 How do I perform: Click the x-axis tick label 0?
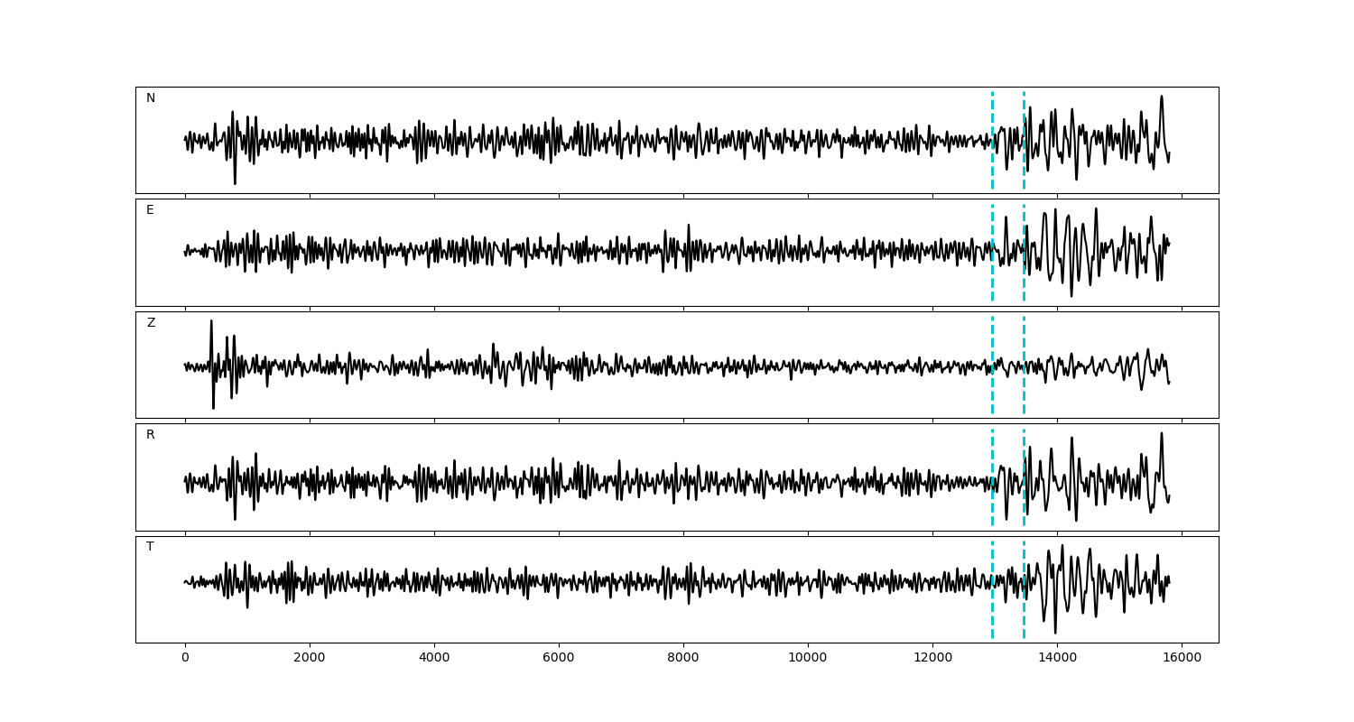click(185, 659)
